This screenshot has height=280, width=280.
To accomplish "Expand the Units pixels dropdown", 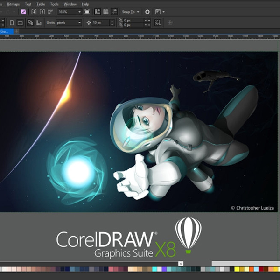I will (x=79, y=22).
